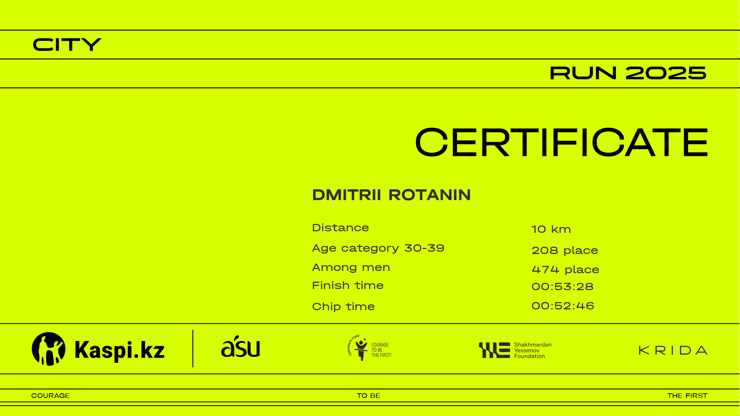Click the chip time 00:52:46
This screenshot has height=416, width=740.
coord(563,306)
